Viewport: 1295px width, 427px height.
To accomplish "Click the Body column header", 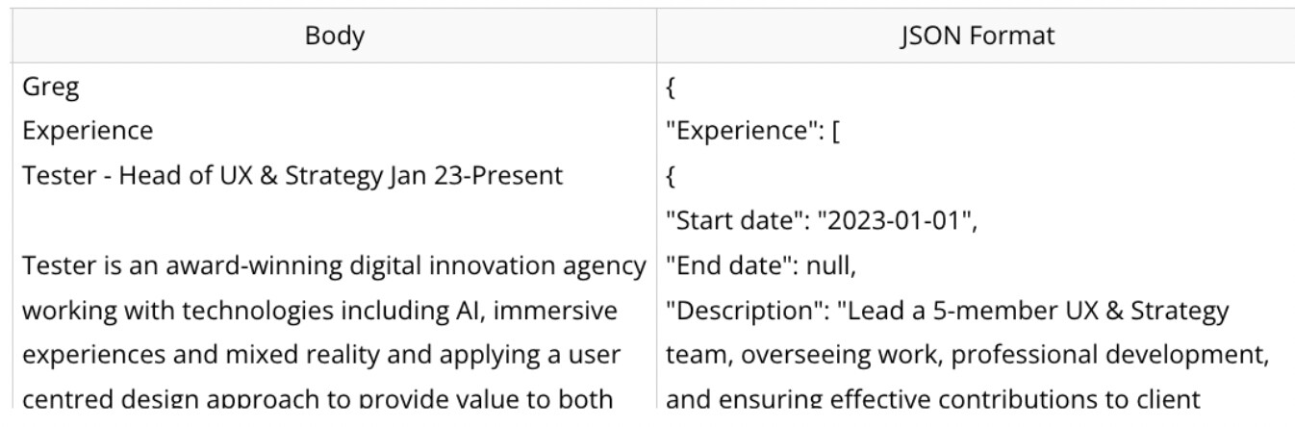I will click(x=334, y=37).
